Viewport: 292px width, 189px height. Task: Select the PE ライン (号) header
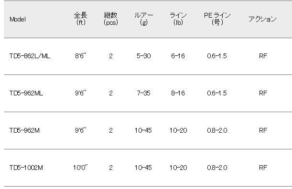(217, 19)
